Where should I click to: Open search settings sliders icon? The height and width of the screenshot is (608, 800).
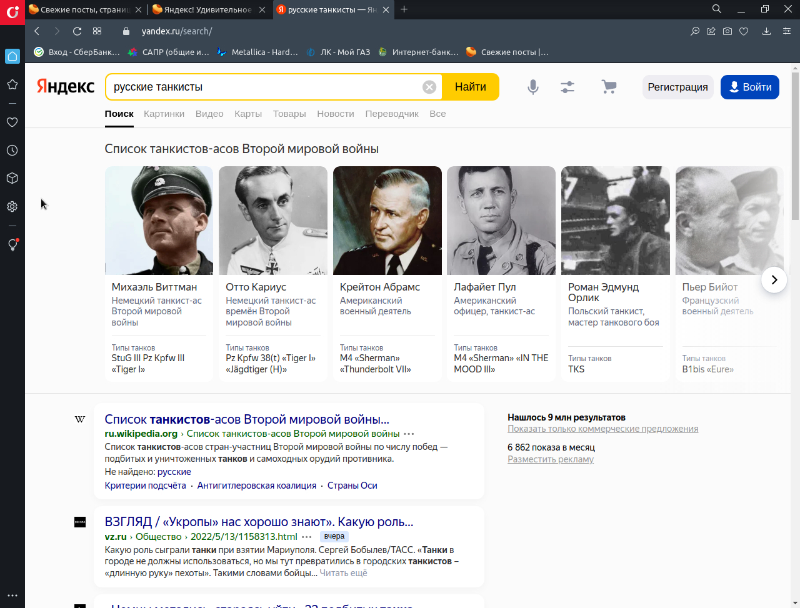pyautogui.click(x=567, y=87)
